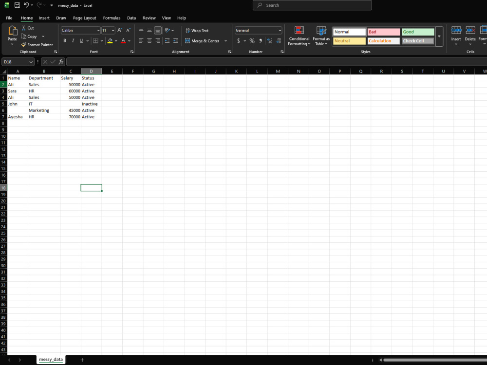
Task: Open Font dialog launcher
Action: pos(132,52)
